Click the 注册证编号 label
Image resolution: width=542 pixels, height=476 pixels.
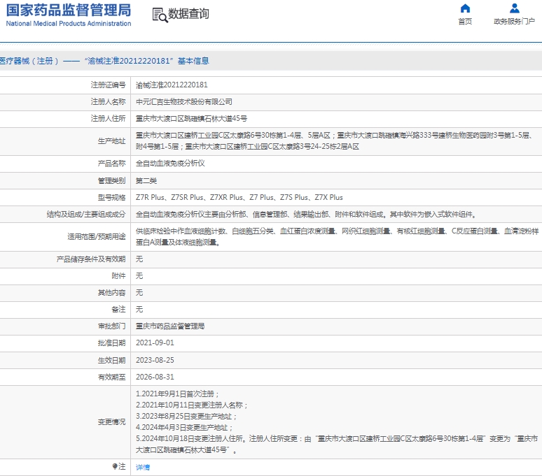109,85
